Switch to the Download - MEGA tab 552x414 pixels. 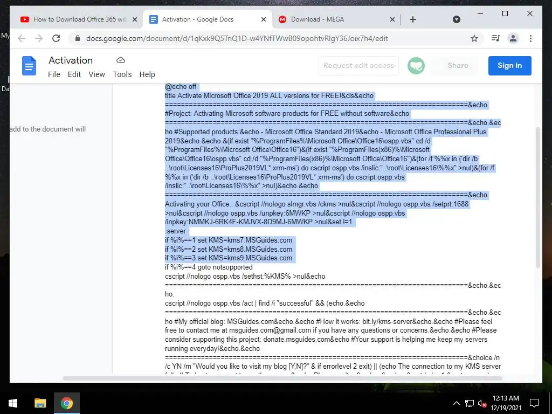(x=335, y=19)
